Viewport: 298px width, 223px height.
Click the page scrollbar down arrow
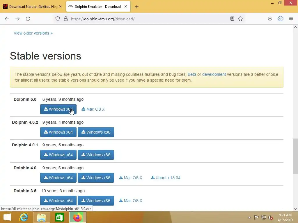[295, 209]
